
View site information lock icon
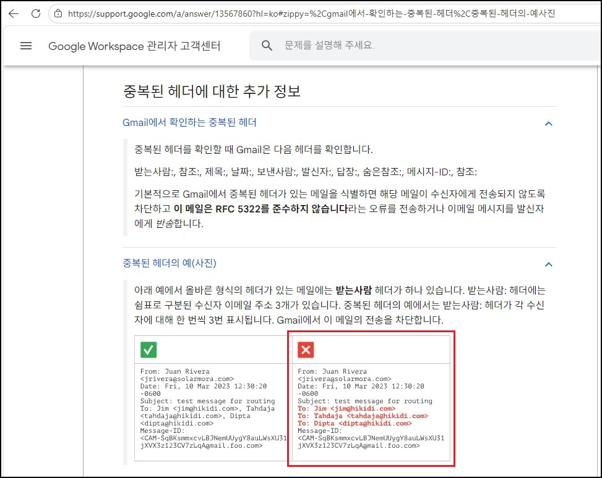pos(58,14)
